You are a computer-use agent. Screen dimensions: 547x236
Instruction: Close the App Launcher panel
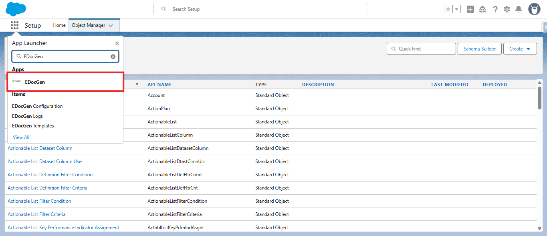117,43
